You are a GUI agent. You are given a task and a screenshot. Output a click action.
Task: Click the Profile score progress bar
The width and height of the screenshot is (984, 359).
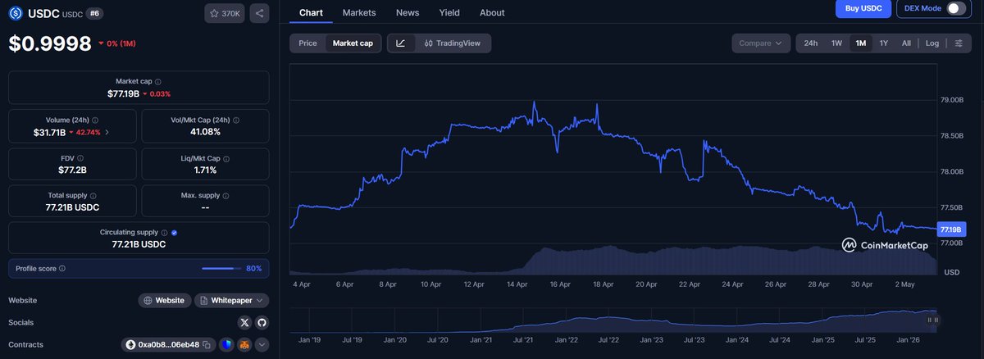(221, 268)
